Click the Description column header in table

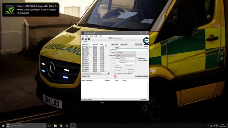[x=89, y=80]
